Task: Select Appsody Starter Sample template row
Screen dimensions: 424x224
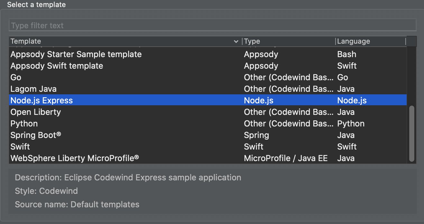Action: (208, 54)
